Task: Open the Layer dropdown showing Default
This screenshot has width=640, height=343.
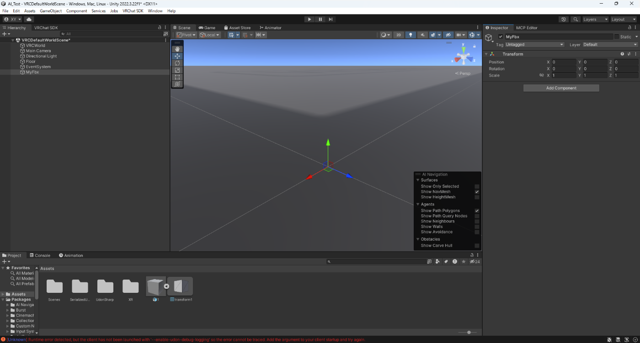Action: tap(610, 45)
